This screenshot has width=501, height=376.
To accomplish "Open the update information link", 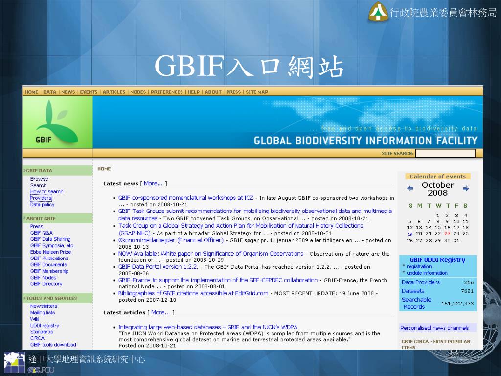I will click(427, 273).
